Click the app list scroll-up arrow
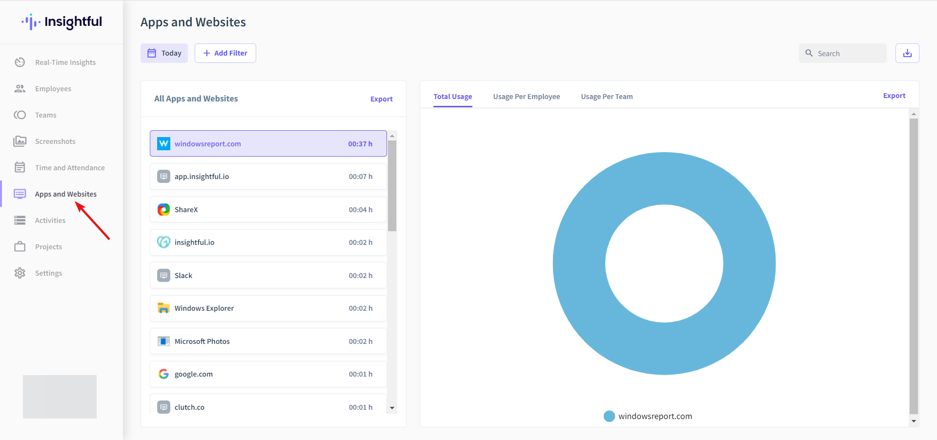Image resolution: width=937 pixels, height=440 pixels. tap(392, 136)
